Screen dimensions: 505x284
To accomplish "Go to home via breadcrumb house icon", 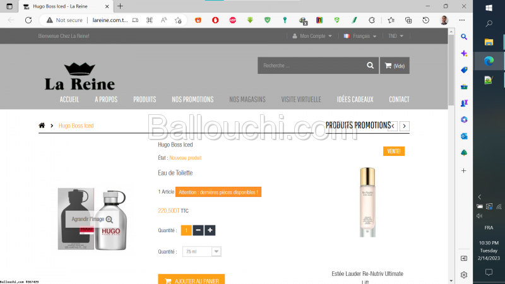I will point(42,125).
